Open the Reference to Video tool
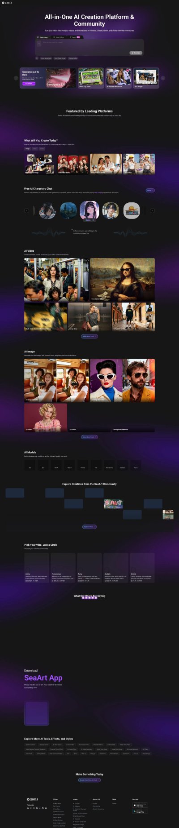The height and width of the screenshot is (828, 179). point(133,317)
